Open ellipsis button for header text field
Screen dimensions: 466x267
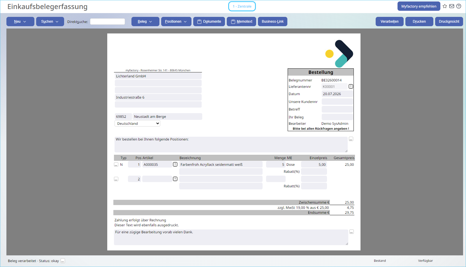[351, 139]
